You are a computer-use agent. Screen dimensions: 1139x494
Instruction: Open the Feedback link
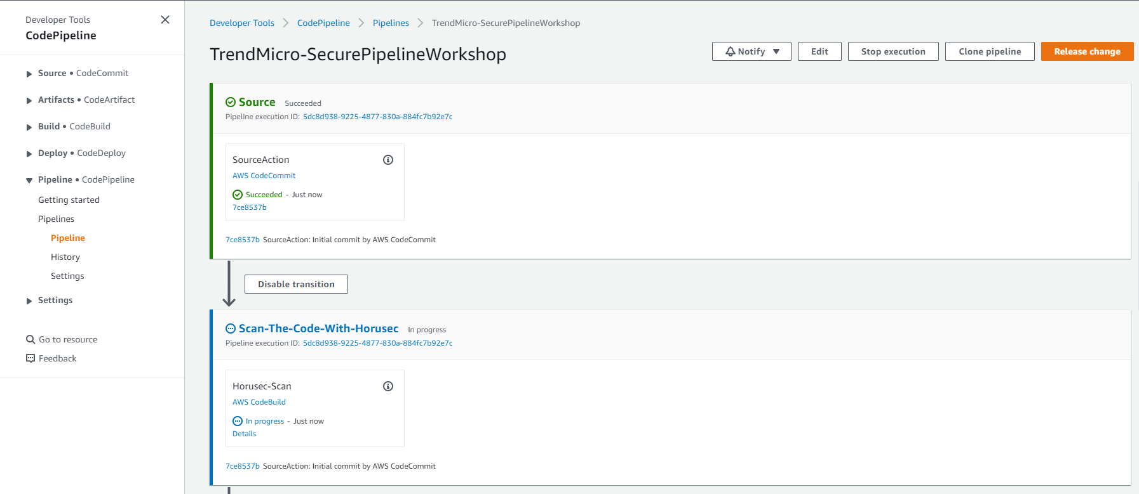point(57,358)
